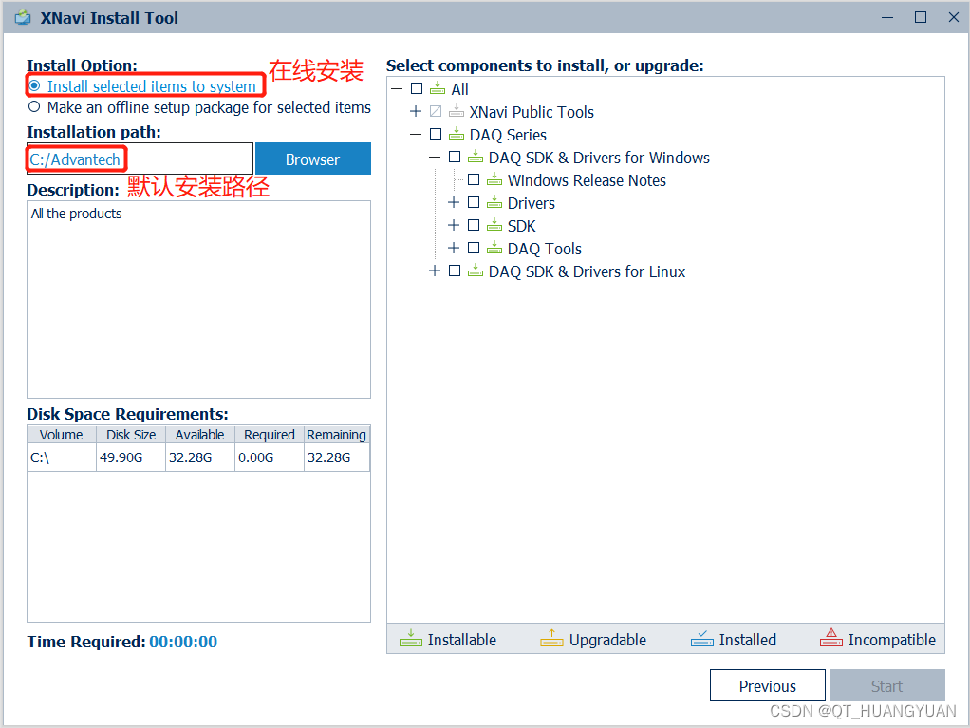Screen dimensions: 970x728
Task: Click the yellow Upgradable legend icon
Action: coord(551,639)
